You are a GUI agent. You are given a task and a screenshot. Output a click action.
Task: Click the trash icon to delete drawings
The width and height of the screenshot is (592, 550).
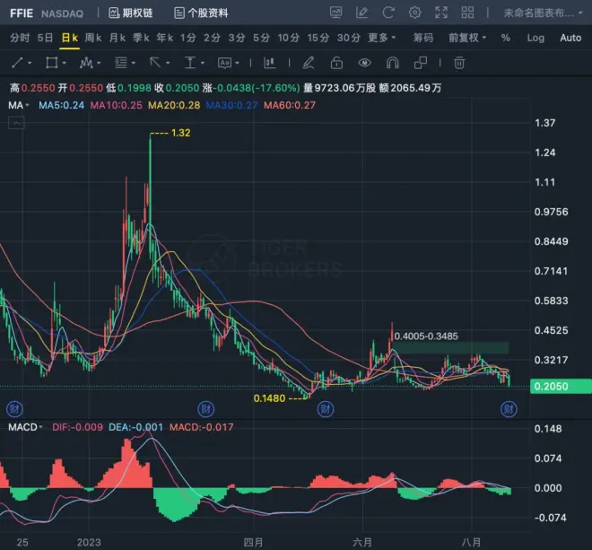pos(458,63)
